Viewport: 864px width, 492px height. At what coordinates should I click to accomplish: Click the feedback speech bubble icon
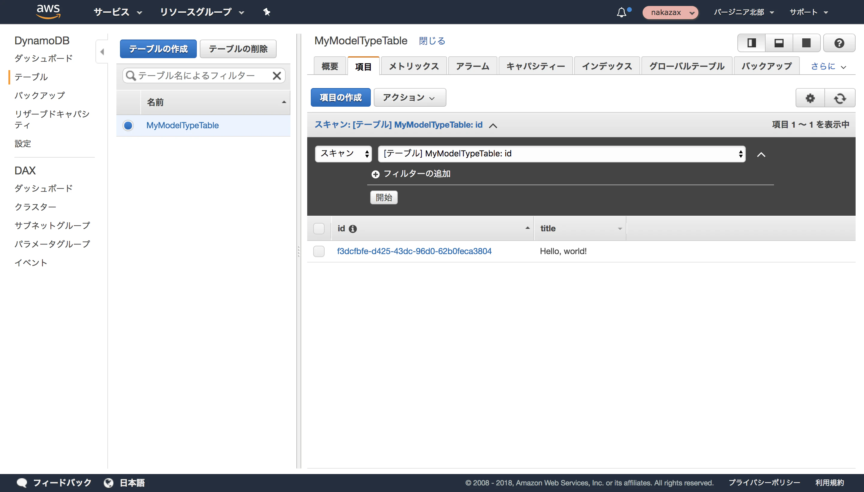pyautogui.click(x=22, y=483)
